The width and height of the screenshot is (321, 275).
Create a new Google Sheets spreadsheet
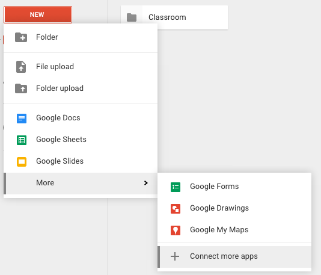[x=81, y=140]
